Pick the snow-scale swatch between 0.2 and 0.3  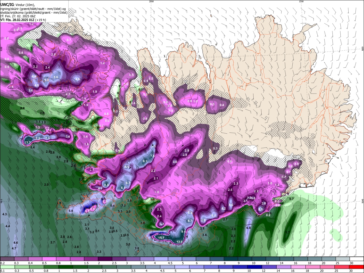[7, 259]
